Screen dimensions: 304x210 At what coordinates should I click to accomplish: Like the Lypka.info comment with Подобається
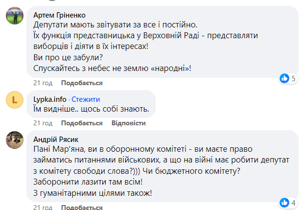point(82,122)
